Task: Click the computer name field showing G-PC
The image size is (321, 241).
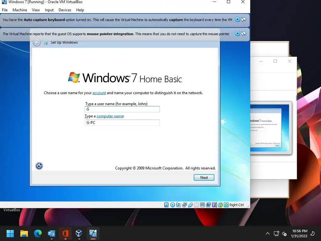Action: tap(122, 123)
